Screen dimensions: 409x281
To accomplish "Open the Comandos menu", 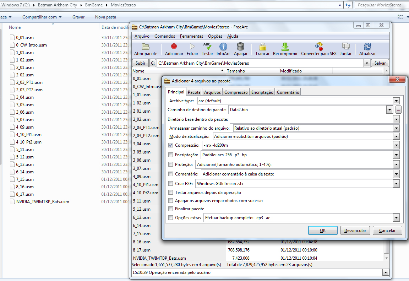I will click(x=165, y=36).
